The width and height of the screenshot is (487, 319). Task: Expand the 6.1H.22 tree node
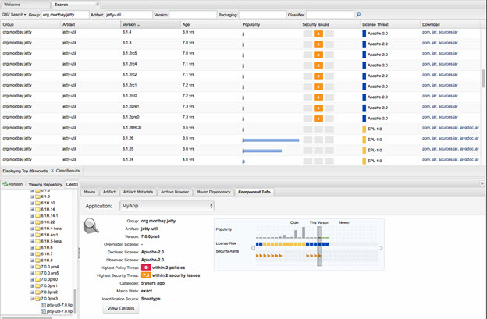[x=32, y=222]
